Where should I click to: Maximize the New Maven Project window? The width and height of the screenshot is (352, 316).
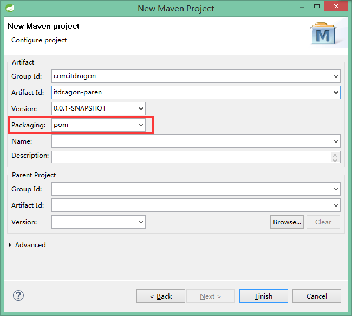[317, 7]
